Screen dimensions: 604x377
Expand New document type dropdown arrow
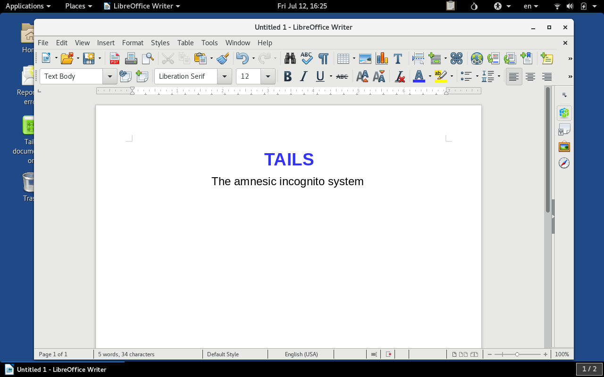(56, 58)
